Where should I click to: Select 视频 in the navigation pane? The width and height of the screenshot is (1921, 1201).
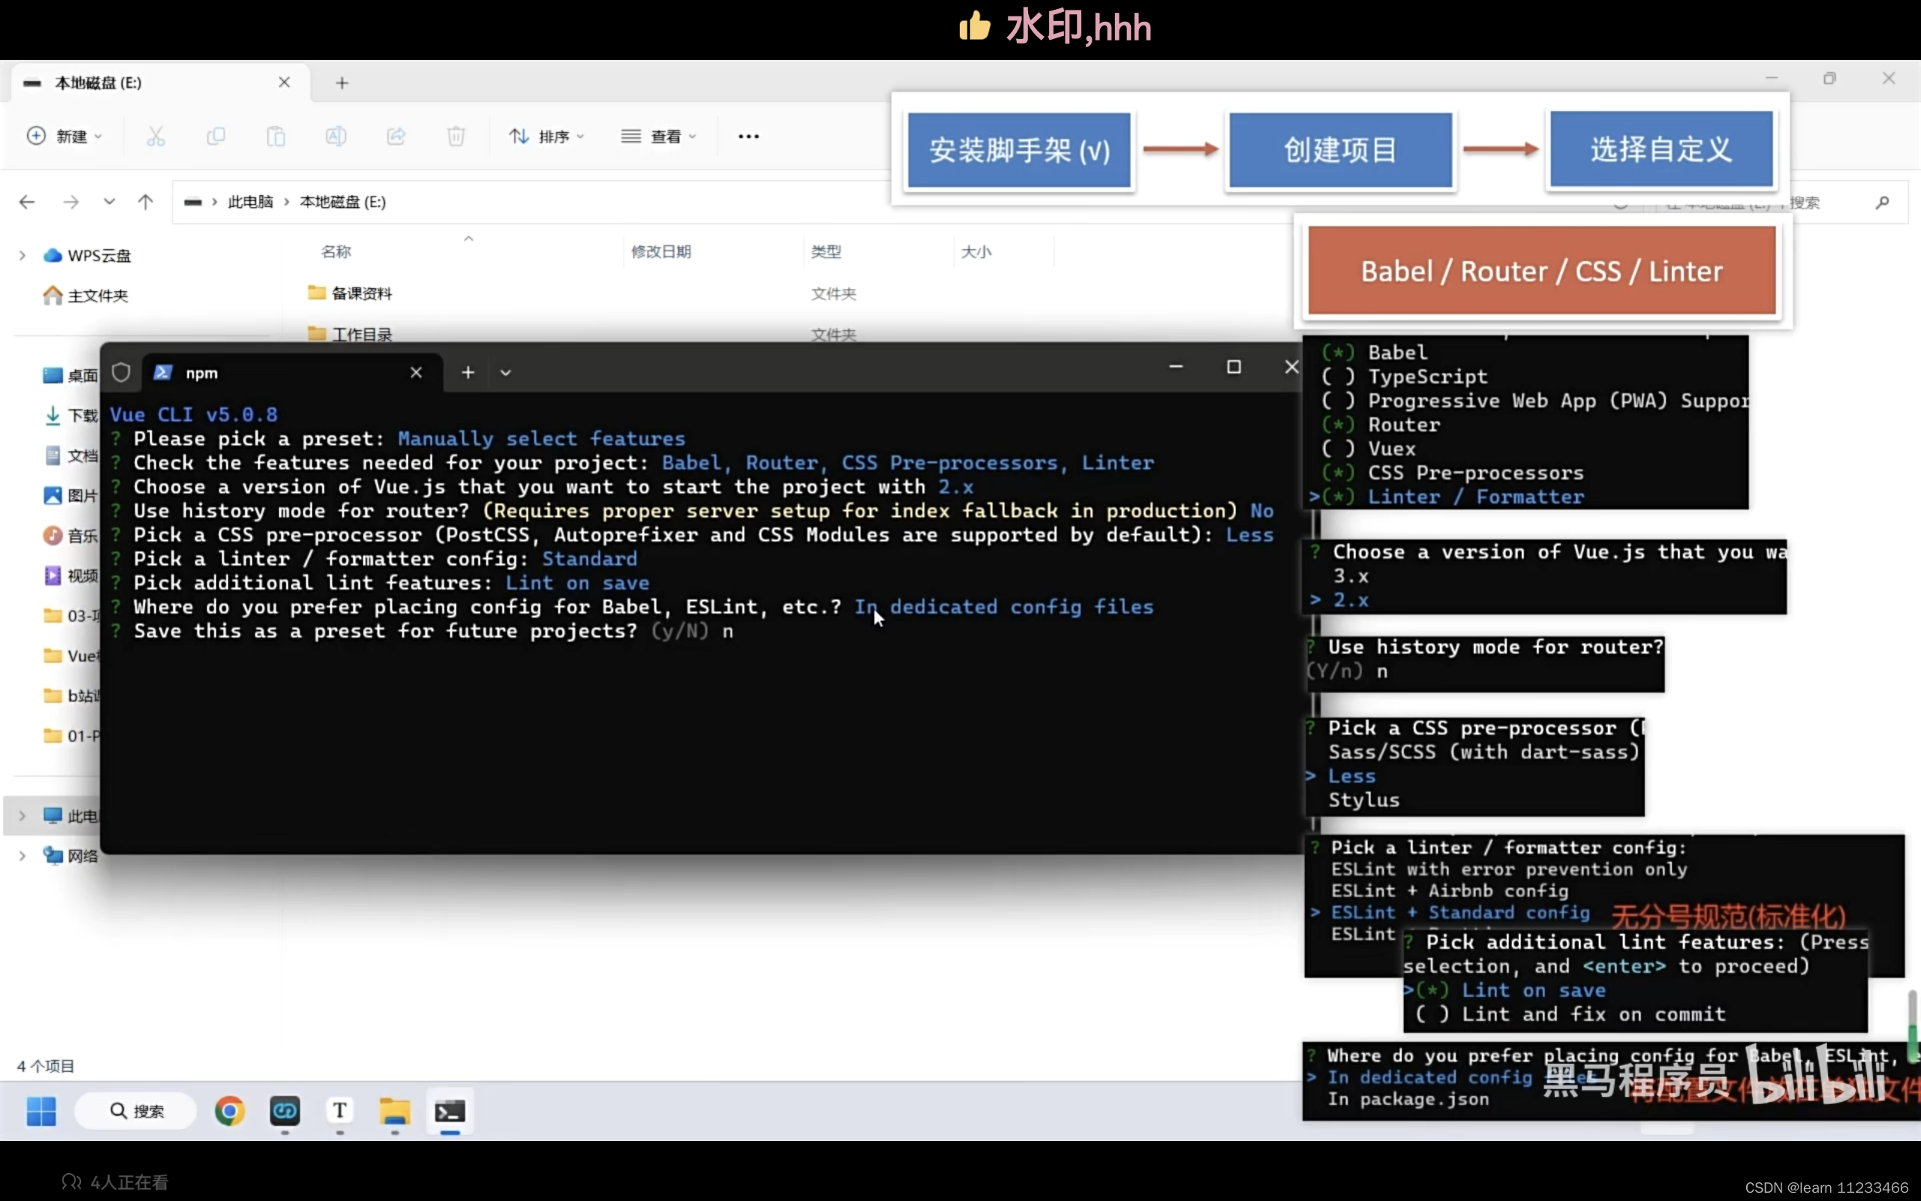[x=71, y=575]
